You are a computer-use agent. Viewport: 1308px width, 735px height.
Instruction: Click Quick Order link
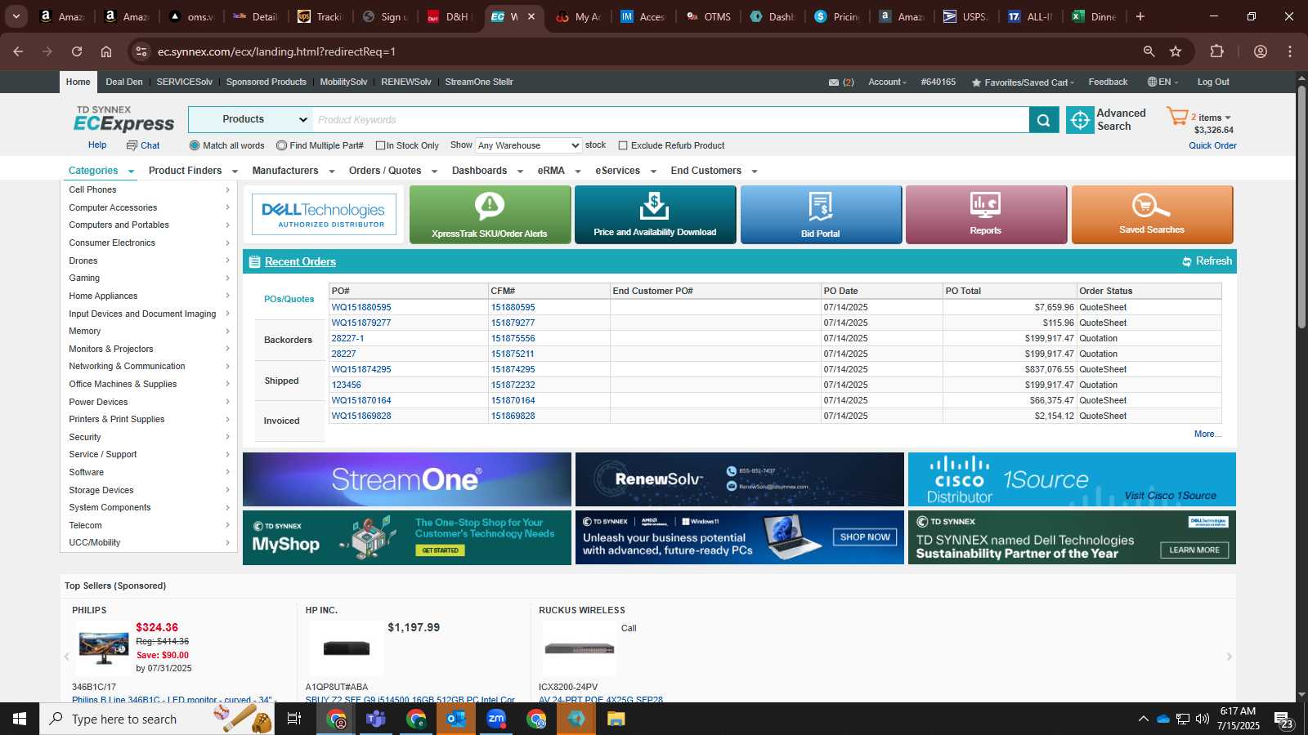click(1212, 146)
